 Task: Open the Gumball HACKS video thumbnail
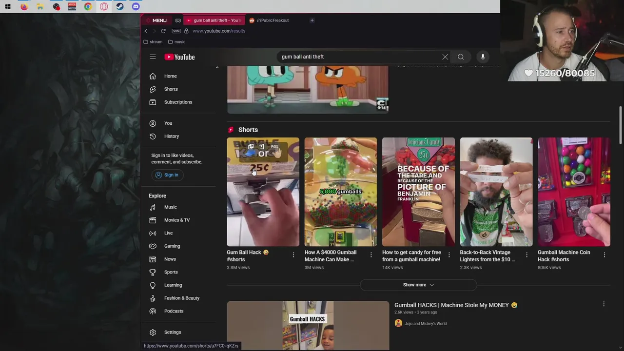tap(308, 326)
